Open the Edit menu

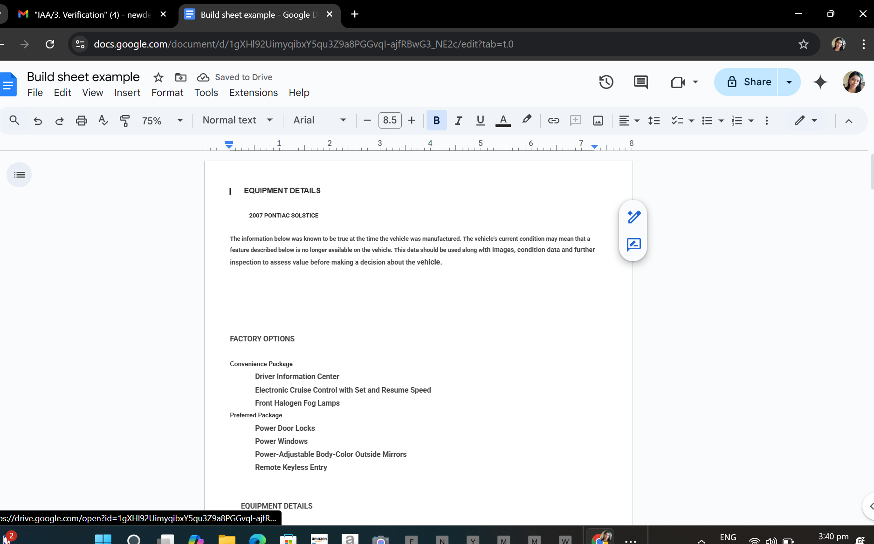62,93
